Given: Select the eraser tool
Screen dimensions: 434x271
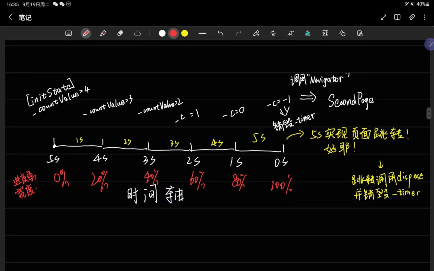Looking at the screenshot, I should pos(120,33).
